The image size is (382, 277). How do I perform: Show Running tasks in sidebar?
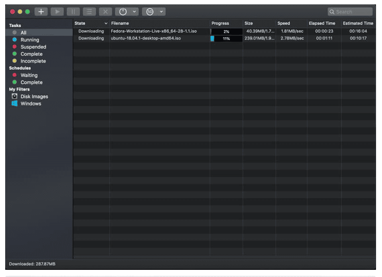pos(30,40)
